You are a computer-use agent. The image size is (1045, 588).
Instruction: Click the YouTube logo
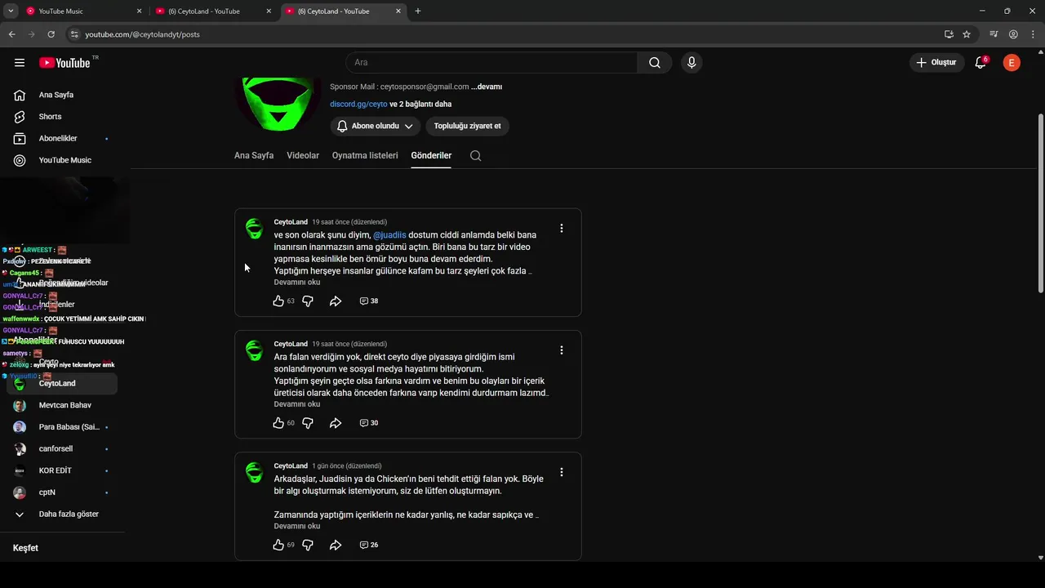click(x=64, y=63)
